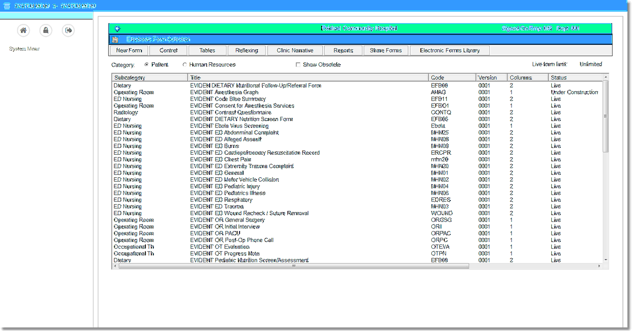Select Ebola Virus Screening row
The image size is (632, 332).
357,126
